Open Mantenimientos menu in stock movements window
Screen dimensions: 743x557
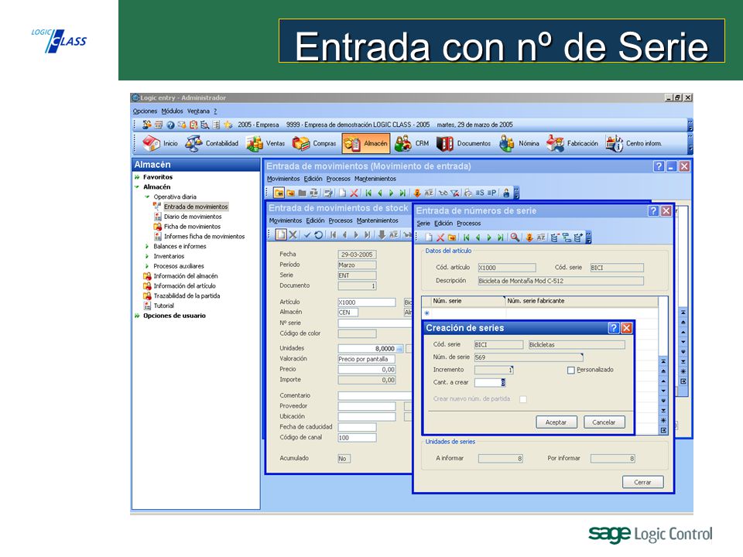[x=377, y=220]
